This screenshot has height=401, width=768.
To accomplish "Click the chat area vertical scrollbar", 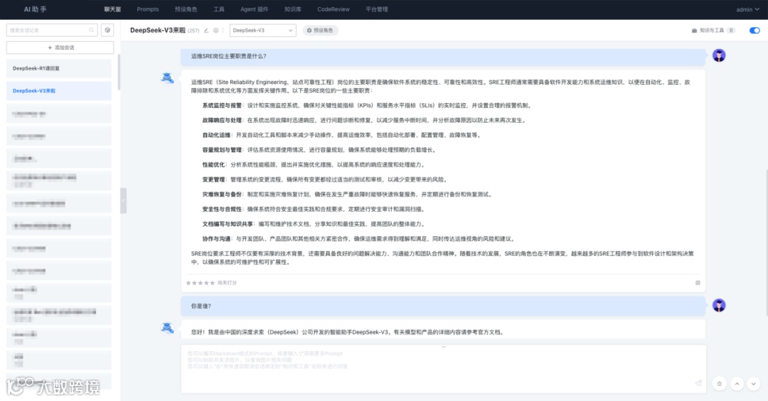I will [x=766, y=242].
